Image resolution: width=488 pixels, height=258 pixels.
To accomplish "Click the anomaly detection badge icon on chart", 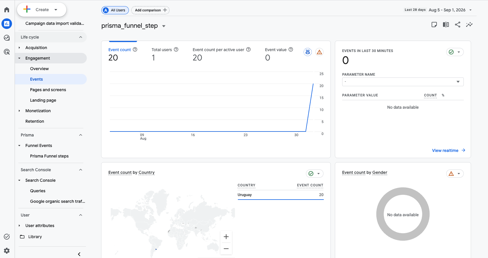I will (x=308, y=52).
